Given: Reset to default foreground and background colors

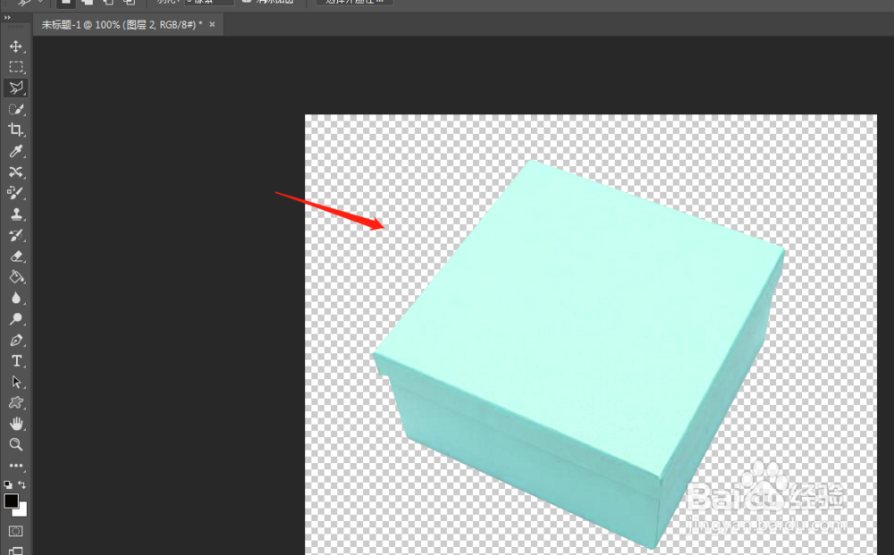Looking at the screenshot, I should (8, 485).
